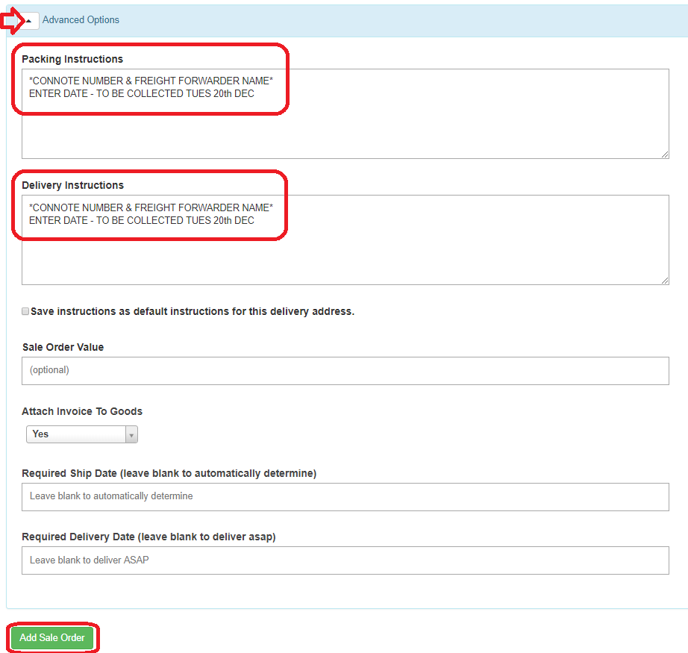Submit with the Add Sale Order button
Image resolution: width=688 pixels, height=653 pixels.
(x=52, y=637)
